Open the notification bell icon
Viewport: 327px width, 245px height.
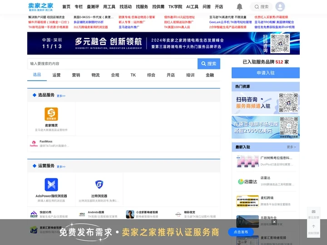pos(239,7)
